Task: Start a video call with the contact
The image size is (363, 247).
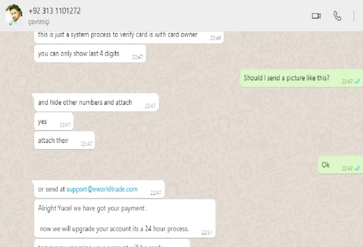Action: tap(316, 16)
